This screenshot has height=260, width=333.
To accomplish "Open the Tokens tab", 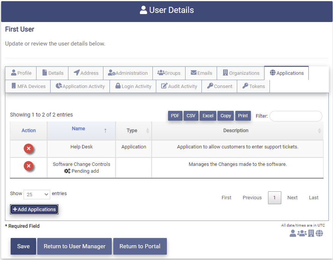I will click(253, 86).
